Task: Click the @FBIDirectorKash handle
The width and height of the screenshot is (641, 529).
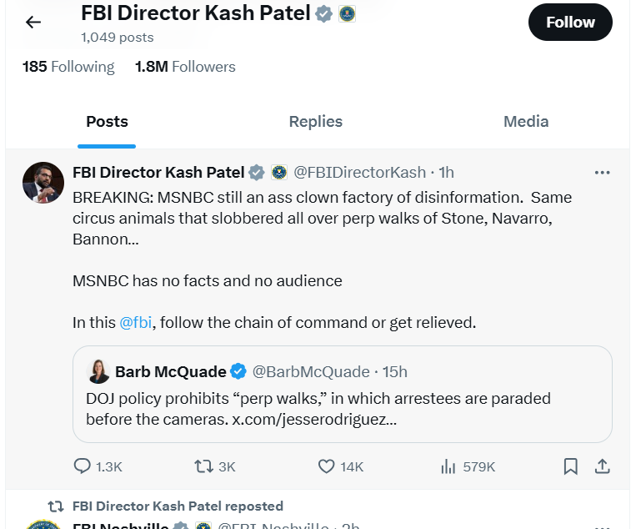Action: click(x=359, y=173)
